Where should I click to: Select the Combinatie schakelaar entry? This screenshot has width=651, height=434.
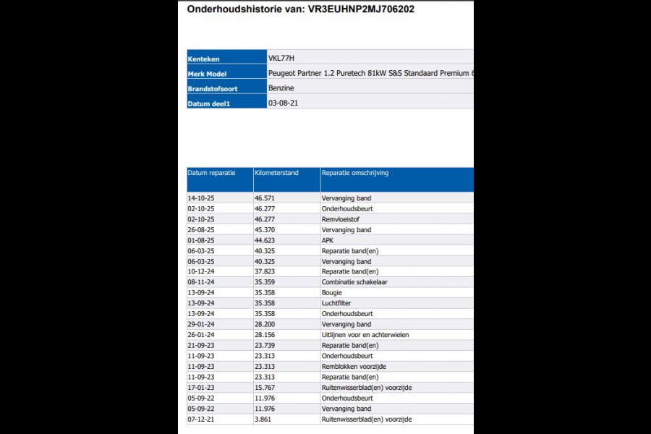pos(354,282)
